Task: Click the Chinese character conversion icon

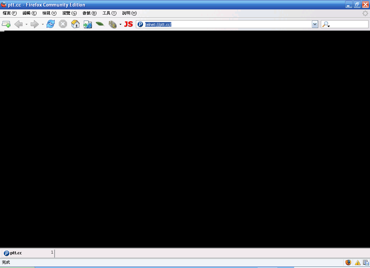Action: tap(112, 24)
